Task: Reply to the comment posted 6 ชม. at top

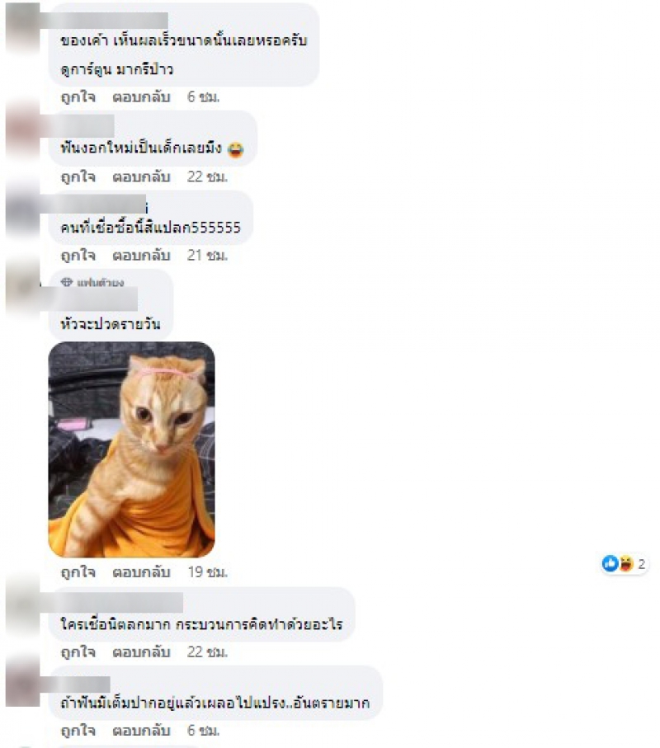Action: pos(141,97)
